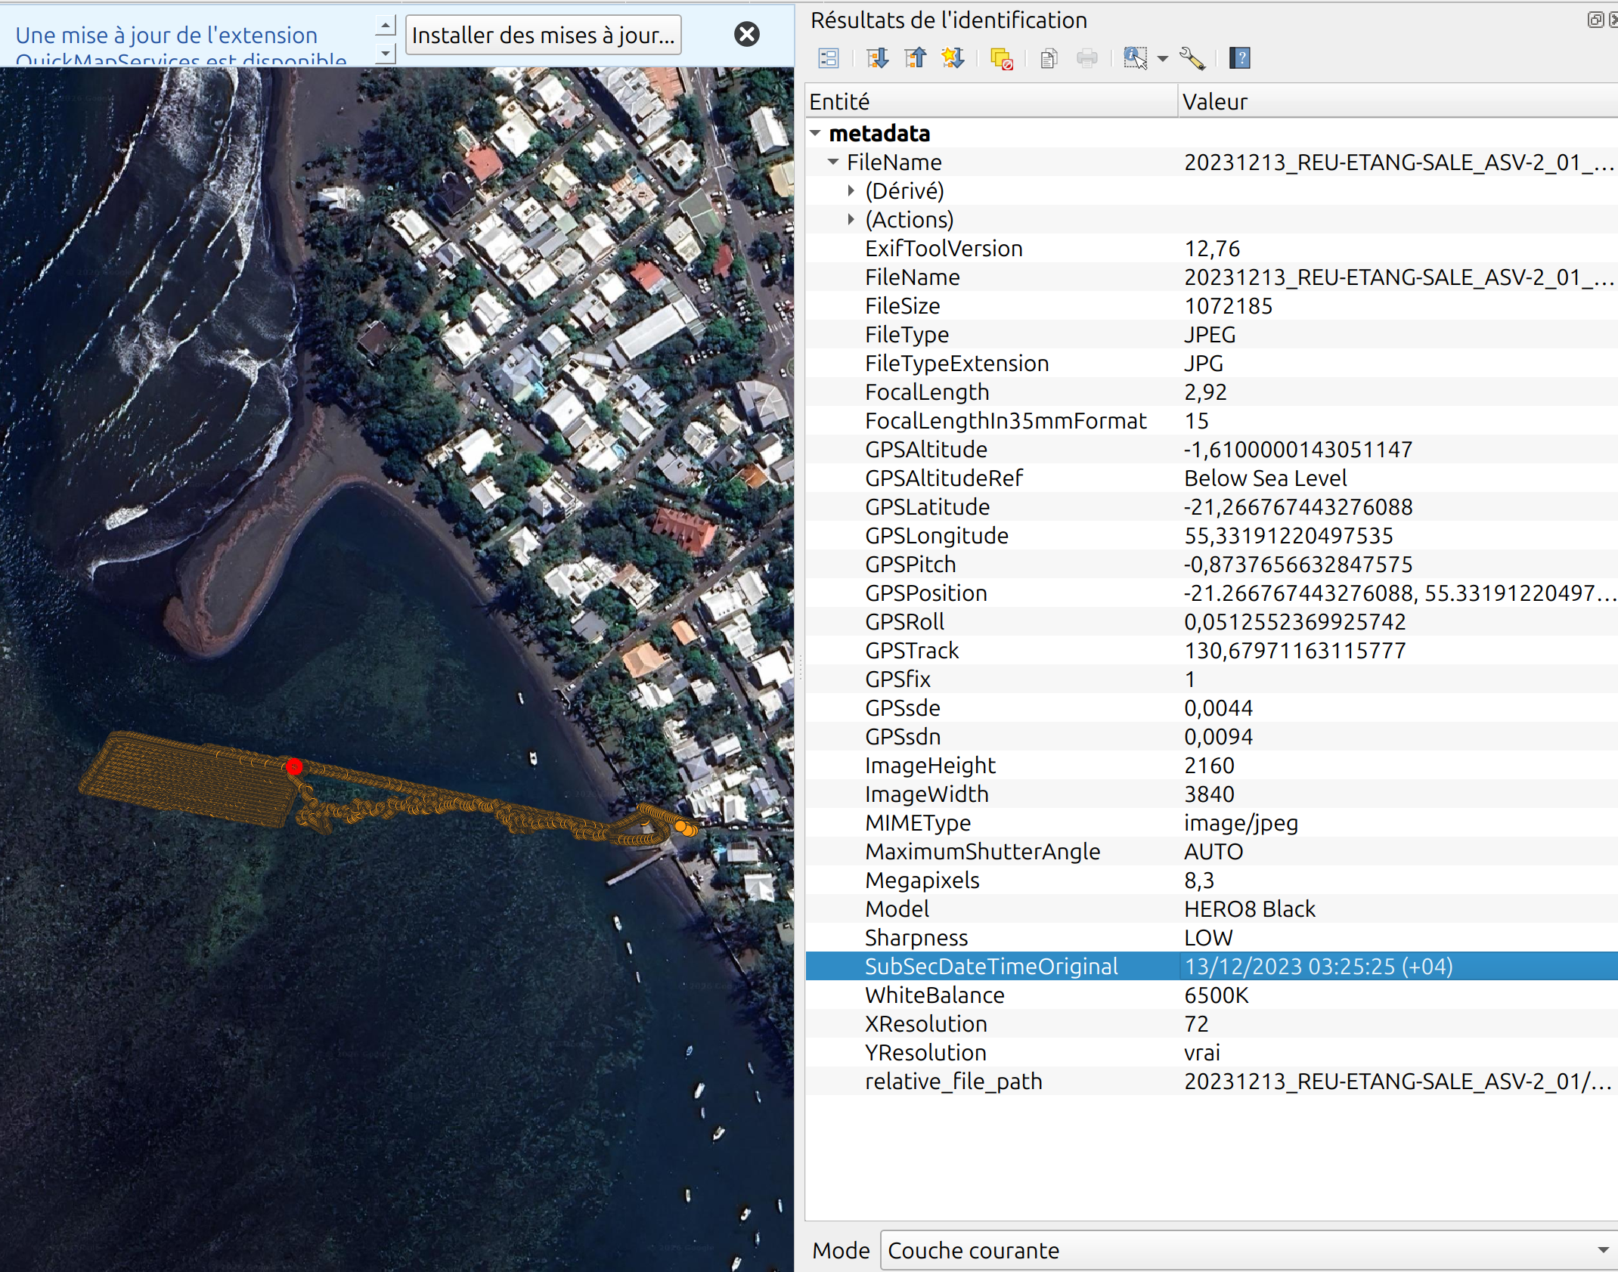Click the red selected point on map
Viewport: 1618px width, 1272px height.
pos(294,767)
